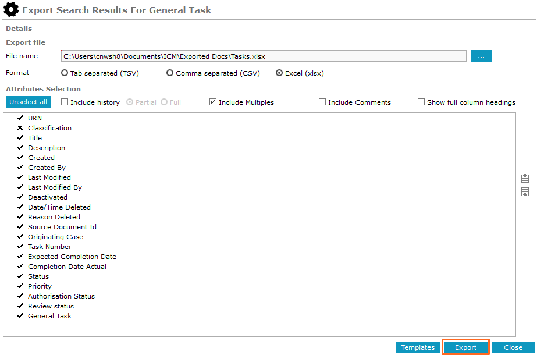Viewport: 537px width, 355px height.
Task: Click the move attribute up icon
Action: click(525, 178)
